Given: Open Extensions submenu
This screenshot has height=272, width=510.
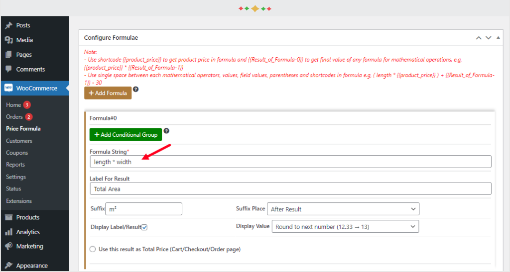Looking at the screenshot, I should click(x=19, y=201).
